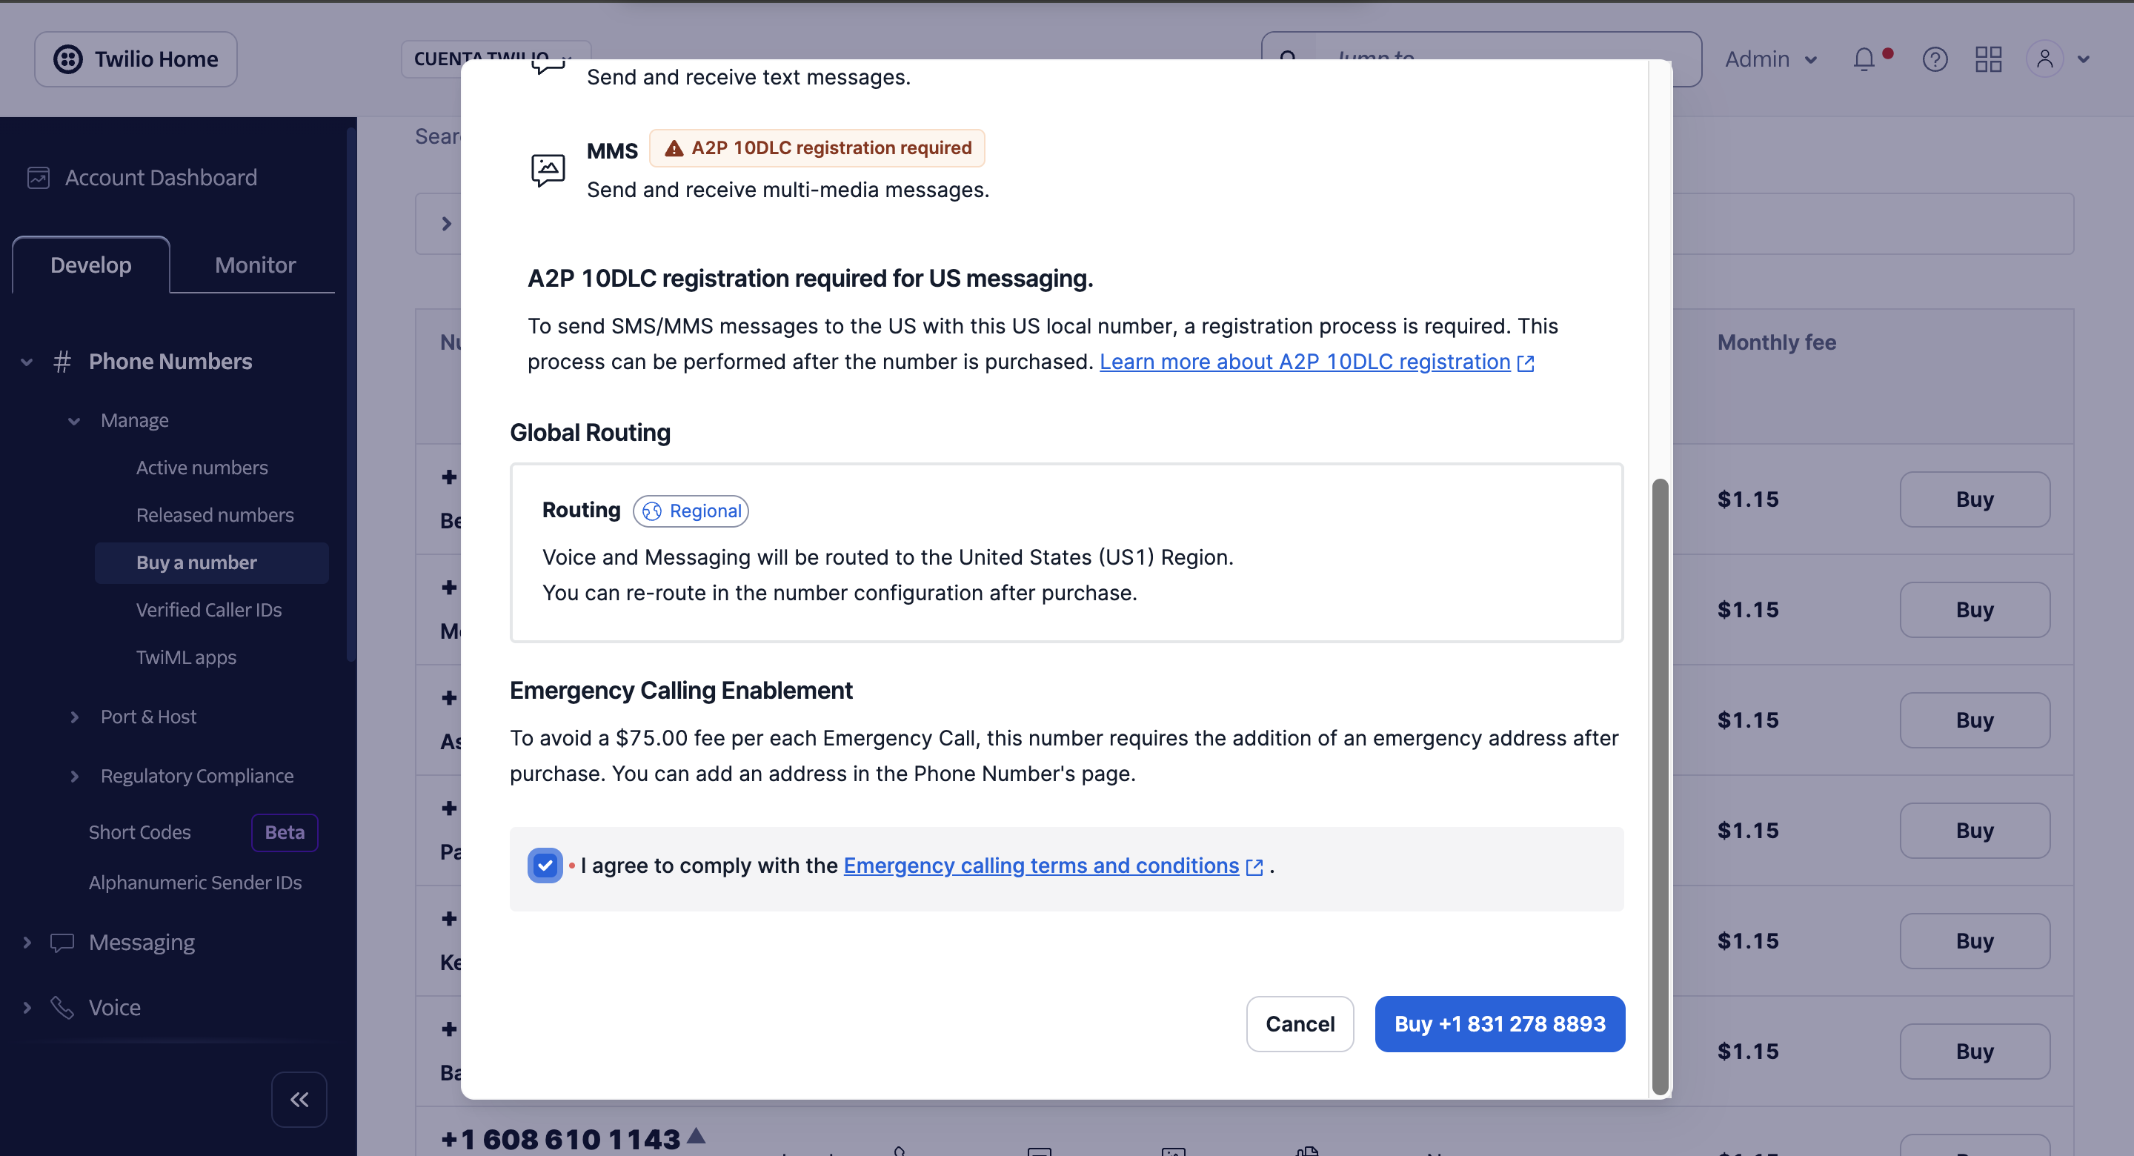Screen dimensions: 2134x1156
Task: Switch to the Monitor tab
Action: coord(255,265)
